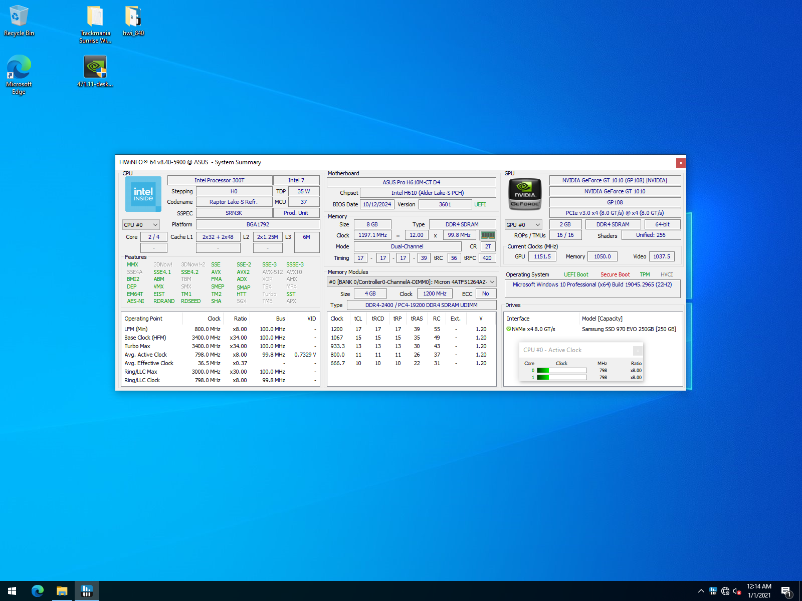Image resolution: width=802 pixels, height=601 pixels.
Task: Open the GPU #0 selector dropdown
Action: [x=523, y=225]
